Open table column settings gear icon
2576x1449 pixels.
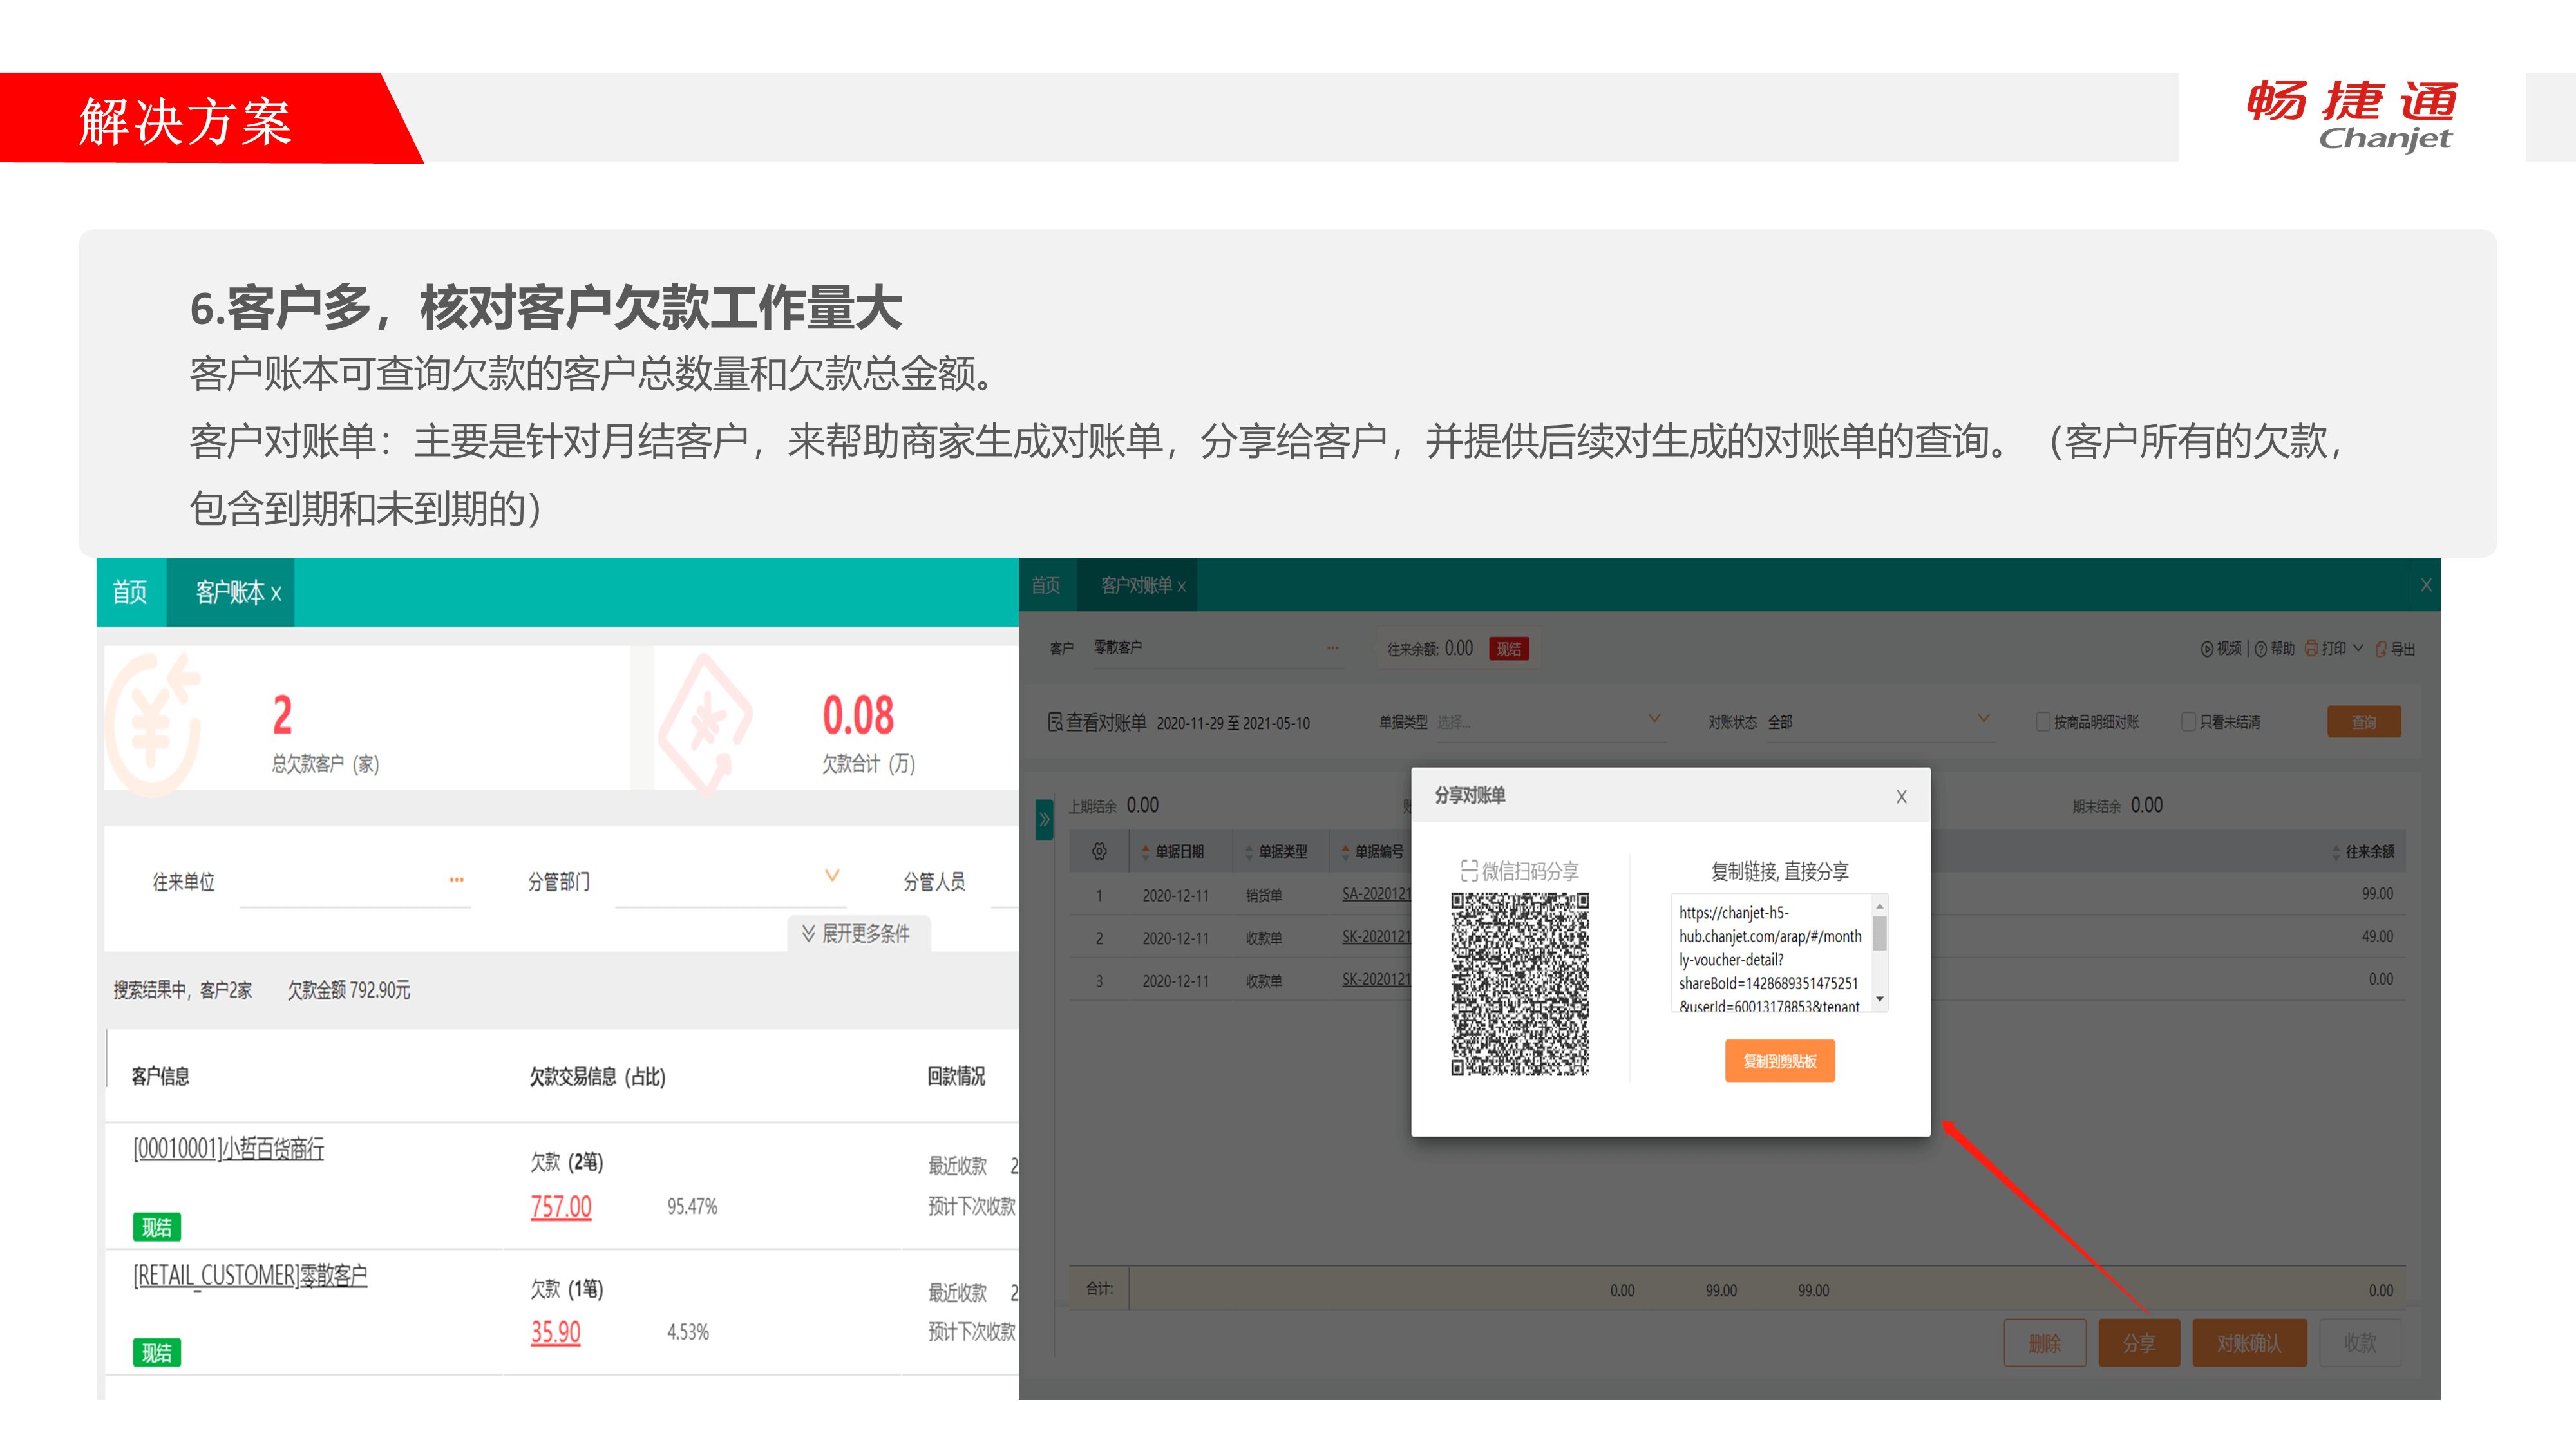[1099, 851]
